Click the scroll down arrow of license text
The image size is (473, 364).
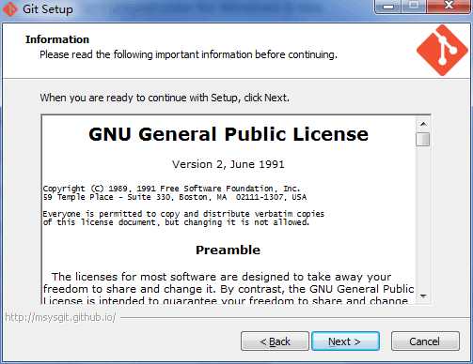[x=423, y=296]
